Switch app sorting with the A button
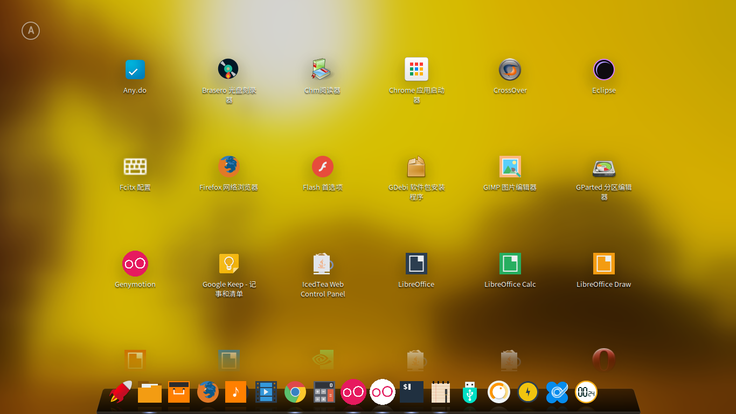 (31, 31)
